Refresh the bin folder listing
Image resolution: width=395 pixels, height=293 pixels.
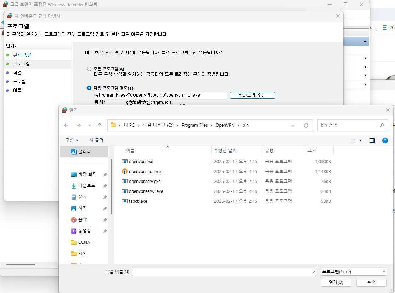(x=306, y=125)
